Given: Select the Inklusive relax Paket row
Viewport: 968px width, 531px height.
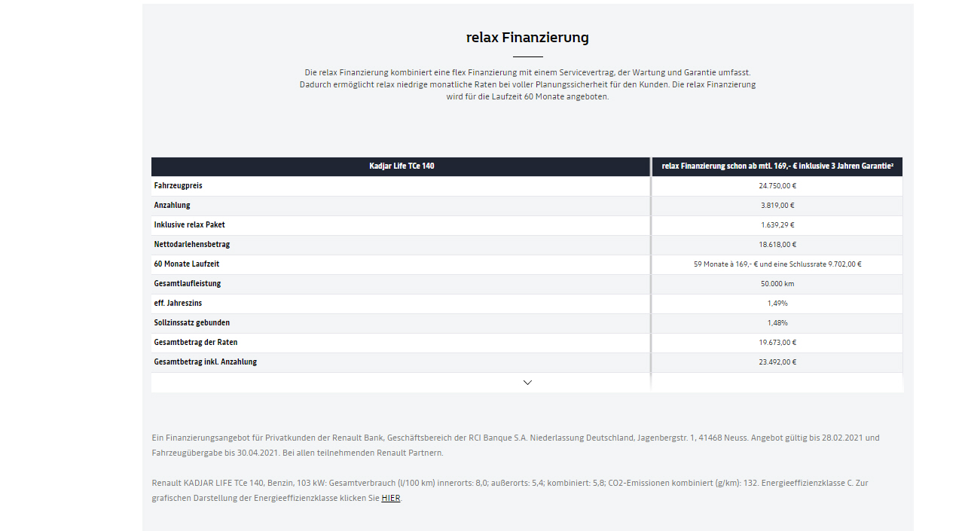Looking at the screenshot, I should coord(527,225).
